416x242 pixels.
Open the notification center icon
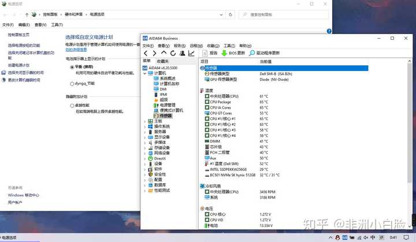pyautogui.click(x=406, y=237)
